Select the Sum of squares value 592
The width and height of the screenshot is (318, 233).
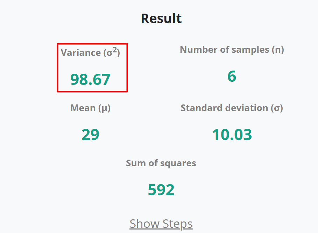point(161,189)
